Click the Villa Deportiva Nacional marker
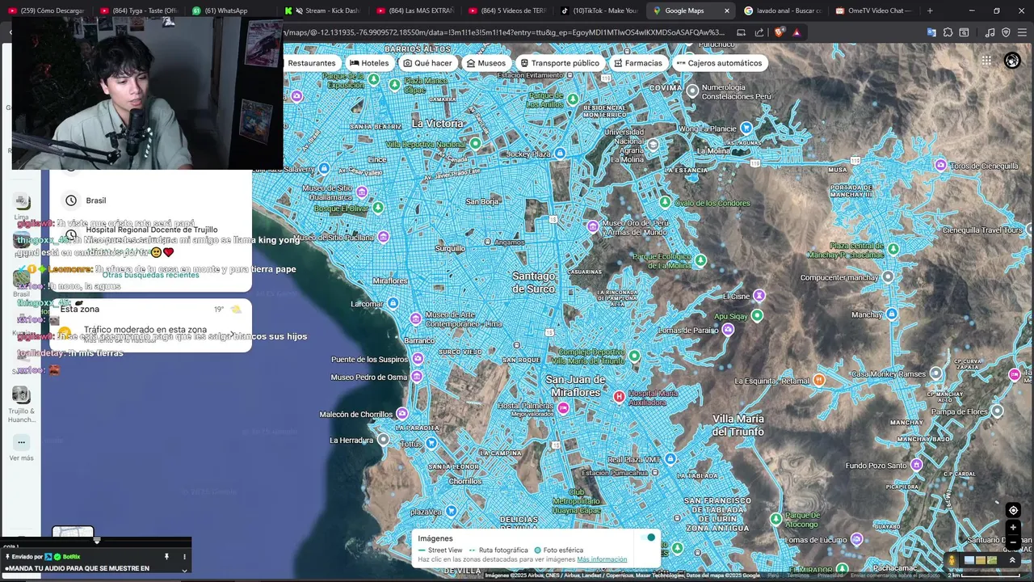The image size is (1034, 582). 476,143
